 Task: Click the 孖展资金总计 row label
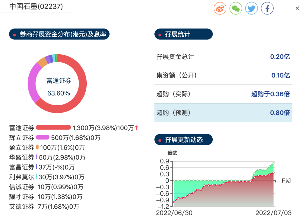pos(175,57)
